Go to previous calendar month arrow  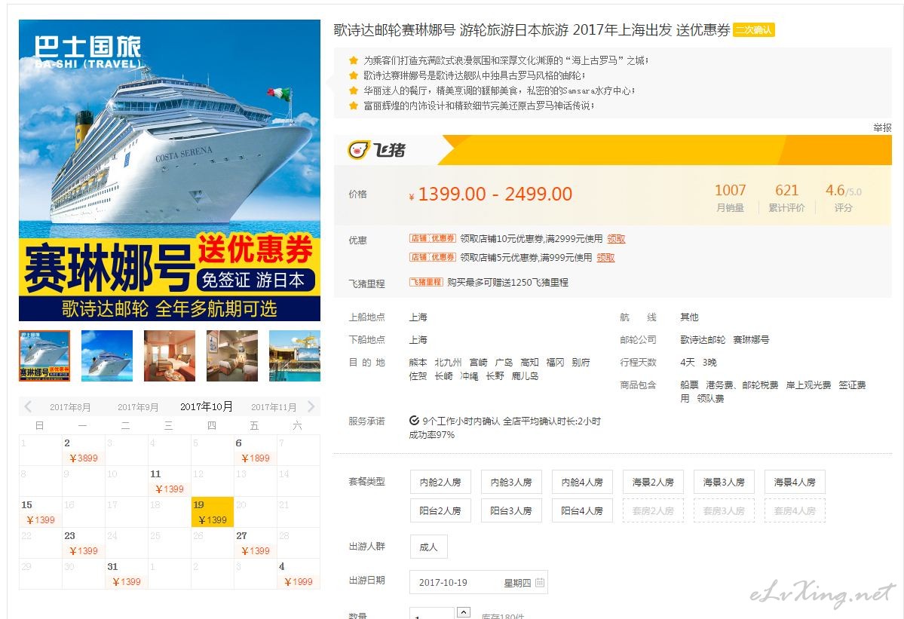(28, 406)
